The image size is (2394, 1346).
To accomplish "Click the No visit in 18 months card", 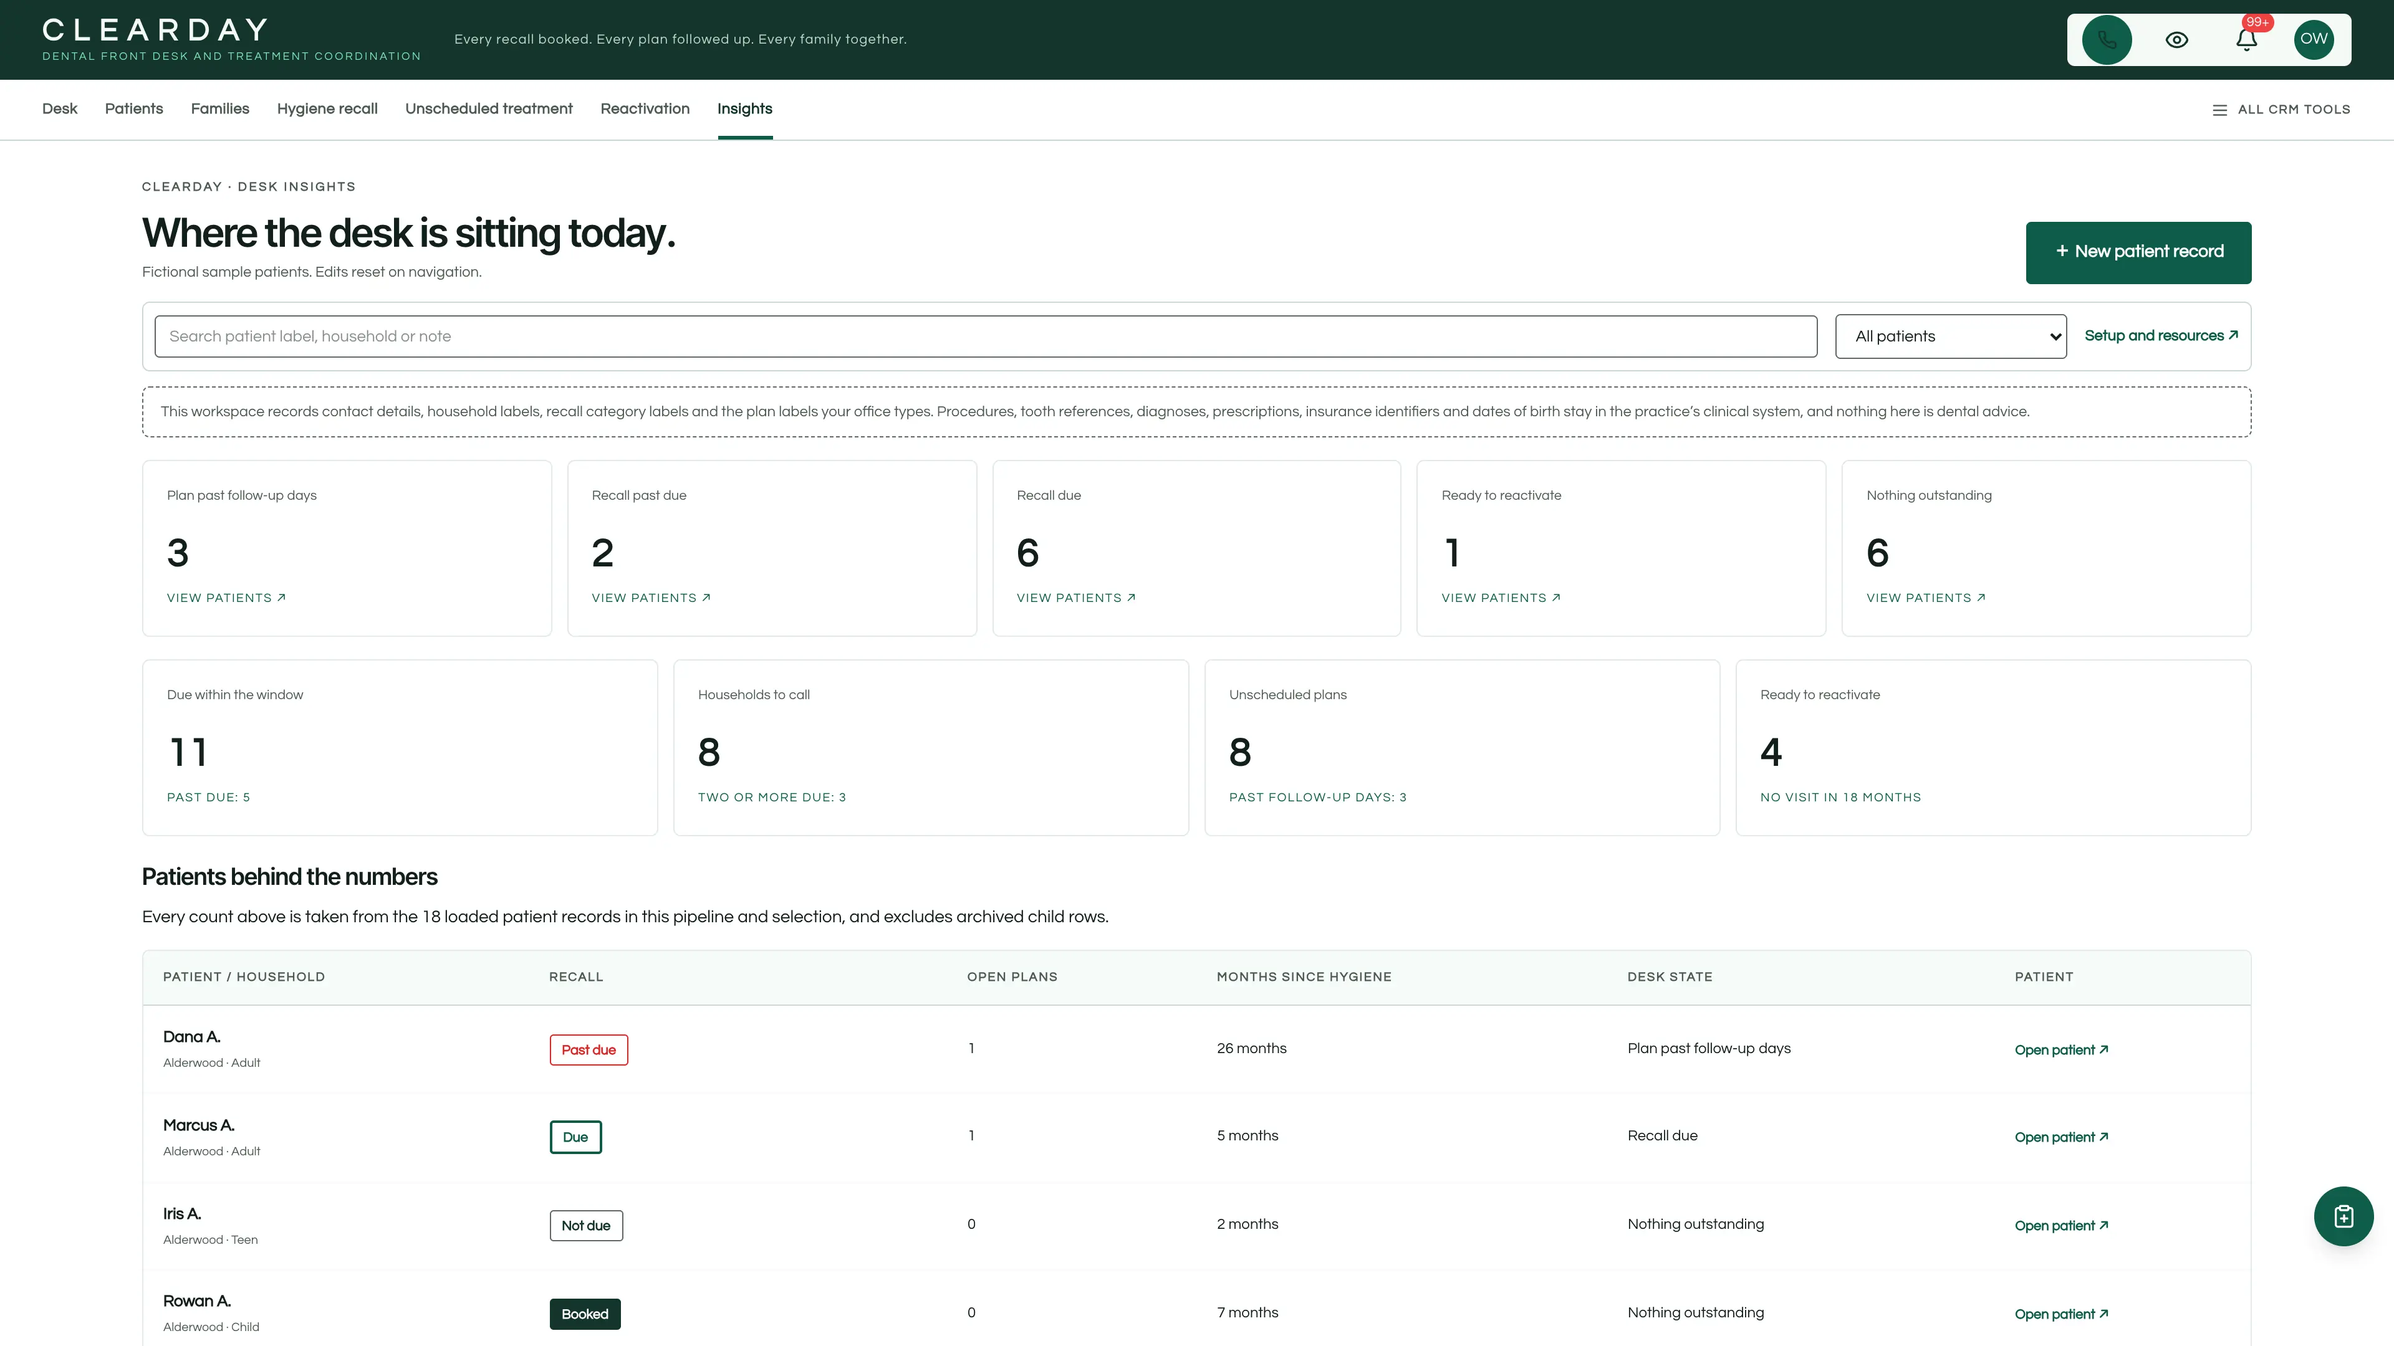I will click(1994, 748).
